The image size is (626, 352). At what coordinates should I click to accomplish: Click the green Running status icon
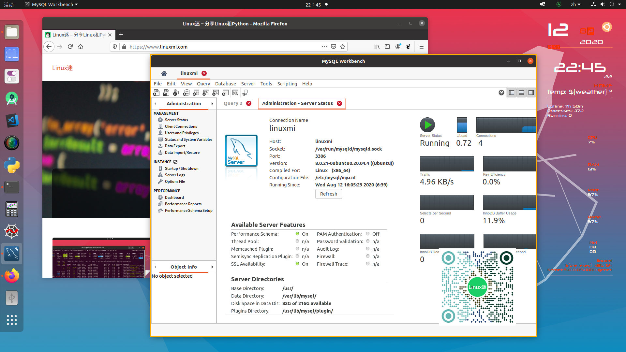click(x=427, y=125)
